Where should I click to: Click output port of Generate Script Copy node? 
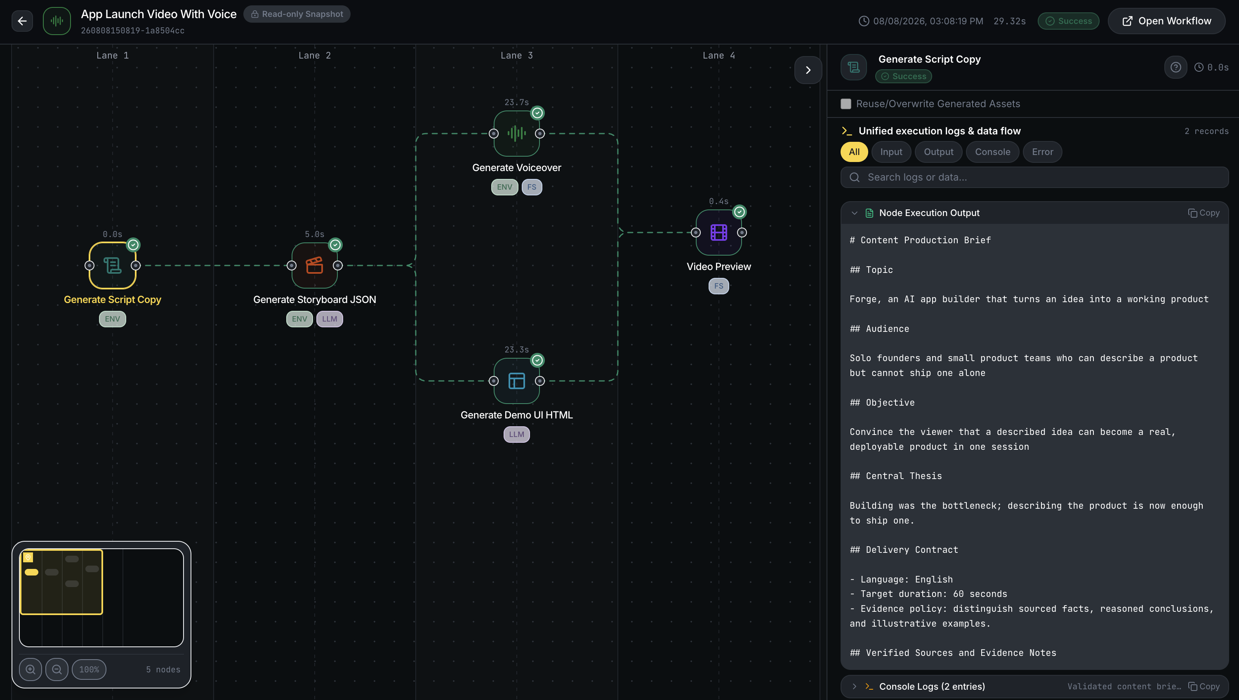(136, 265)
